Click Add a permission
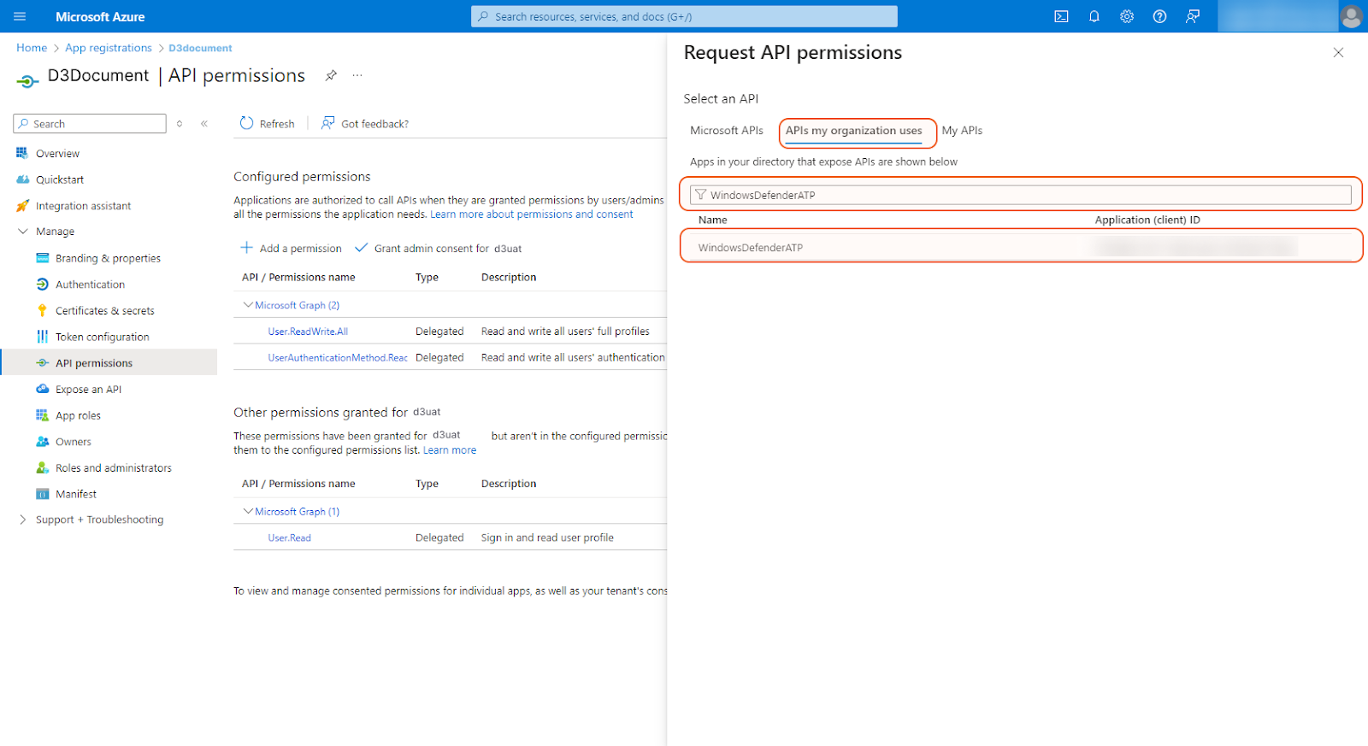 click(292, 249)
